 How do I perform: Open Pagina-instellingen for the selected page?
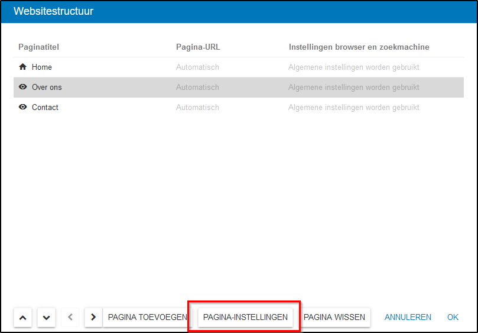(245, 318)
